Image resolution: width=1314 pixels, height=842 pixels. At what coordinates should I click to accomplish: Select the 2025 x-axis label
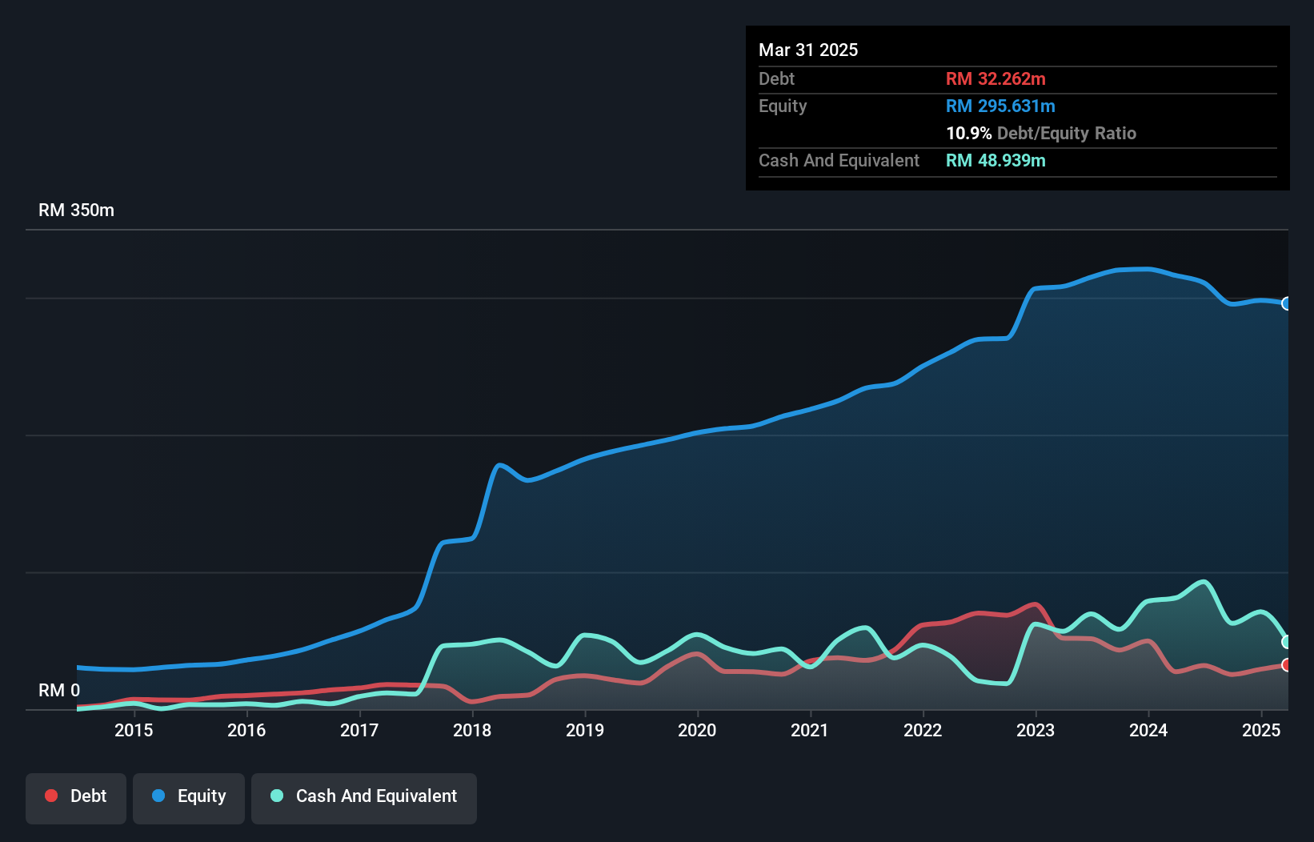click(x=1261, y=730)
